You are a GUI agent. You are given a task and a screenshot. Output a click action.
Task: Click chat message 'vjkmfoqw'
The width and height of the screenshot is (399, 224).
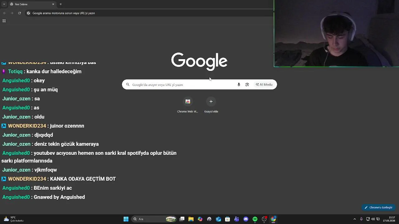pos(46,170)
